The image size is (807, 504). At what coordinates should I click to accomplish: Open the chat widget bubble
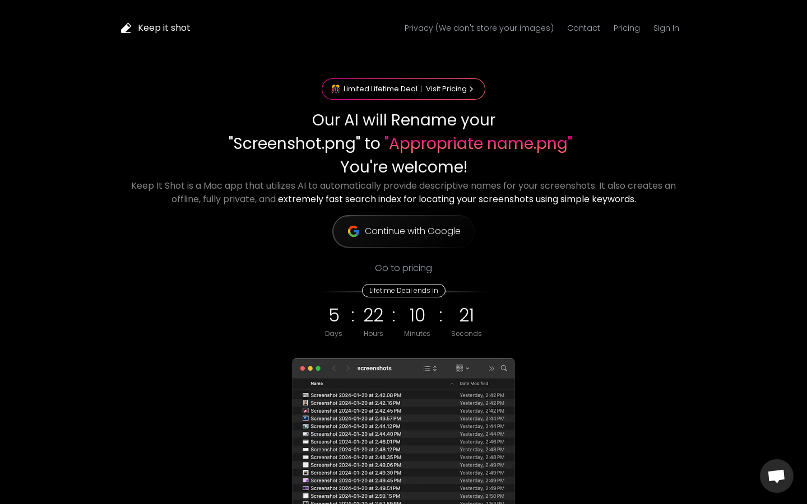[x=776, y=476]
